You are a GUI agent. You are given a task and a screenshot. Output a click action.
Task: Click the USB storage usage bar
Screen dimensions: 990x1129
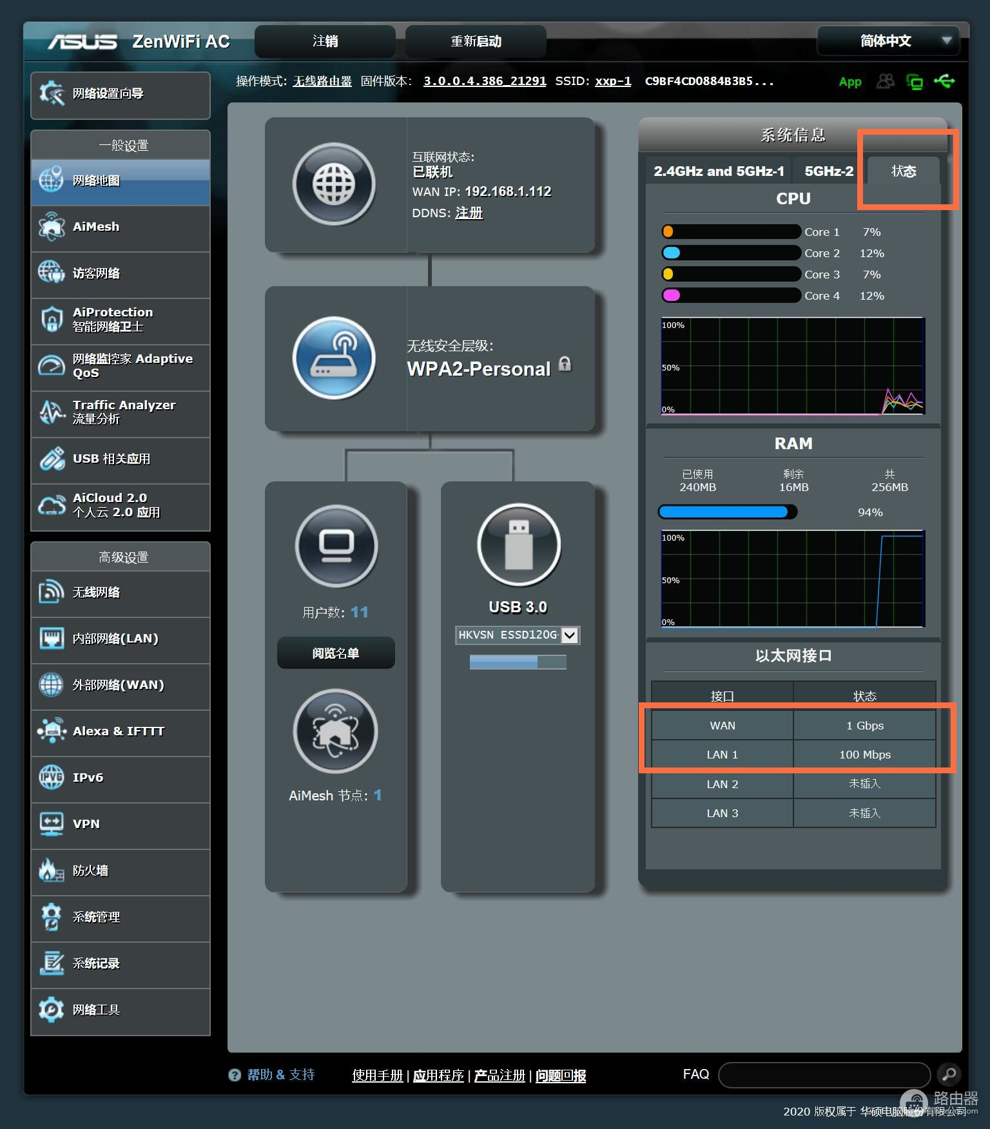518,662
